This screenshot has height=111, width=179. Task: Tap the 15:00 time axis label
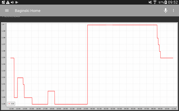32,109
